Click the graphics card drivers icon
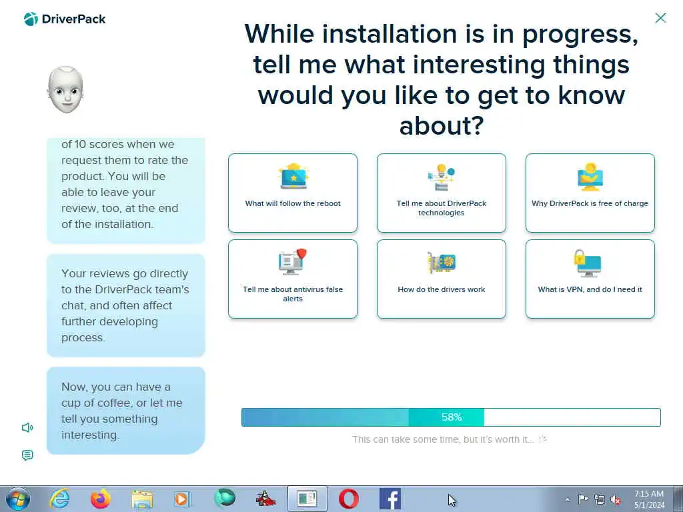 coord(442,263)
